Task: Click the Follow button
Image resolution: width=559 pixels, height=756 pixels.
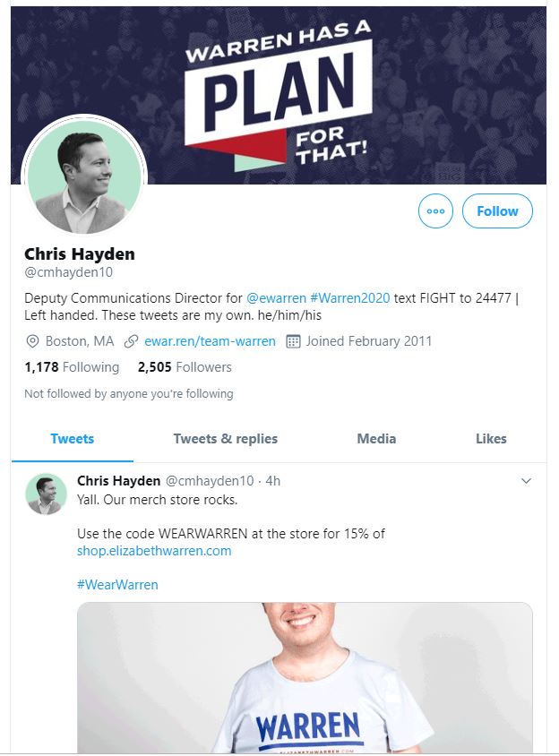Action: point(497,211)
